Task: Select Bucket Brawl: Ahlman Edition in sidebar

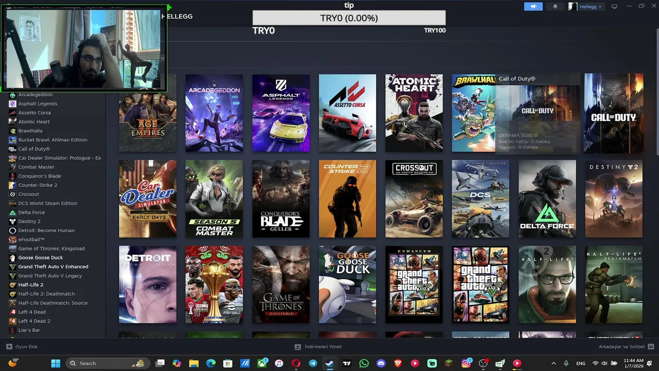Action: coord(53,140)
